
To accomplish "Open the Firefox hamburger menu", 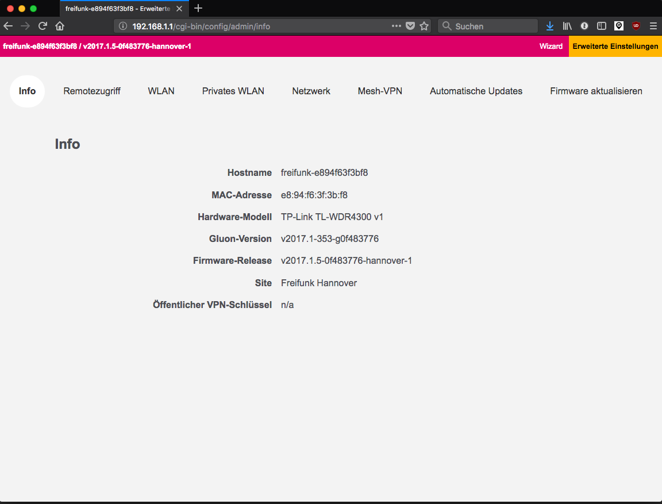I will (653, 26).
